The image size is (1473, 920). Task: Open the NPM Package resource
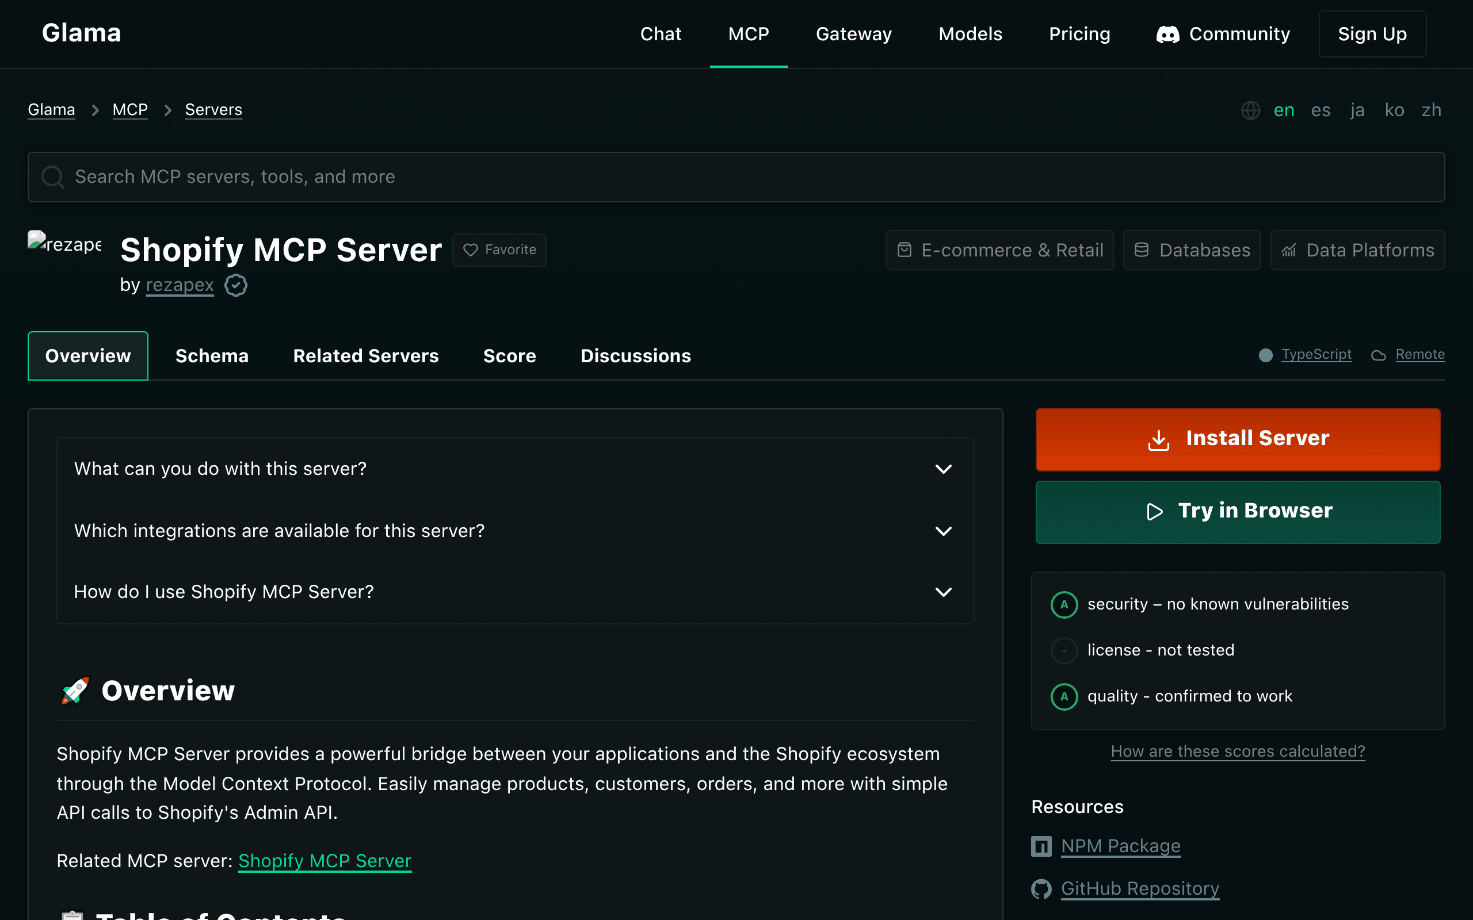[1121, 846]
